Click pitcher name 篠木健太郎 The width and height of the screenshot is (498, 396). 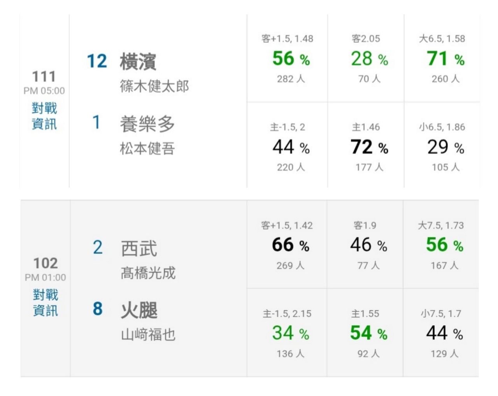(154, 86)
